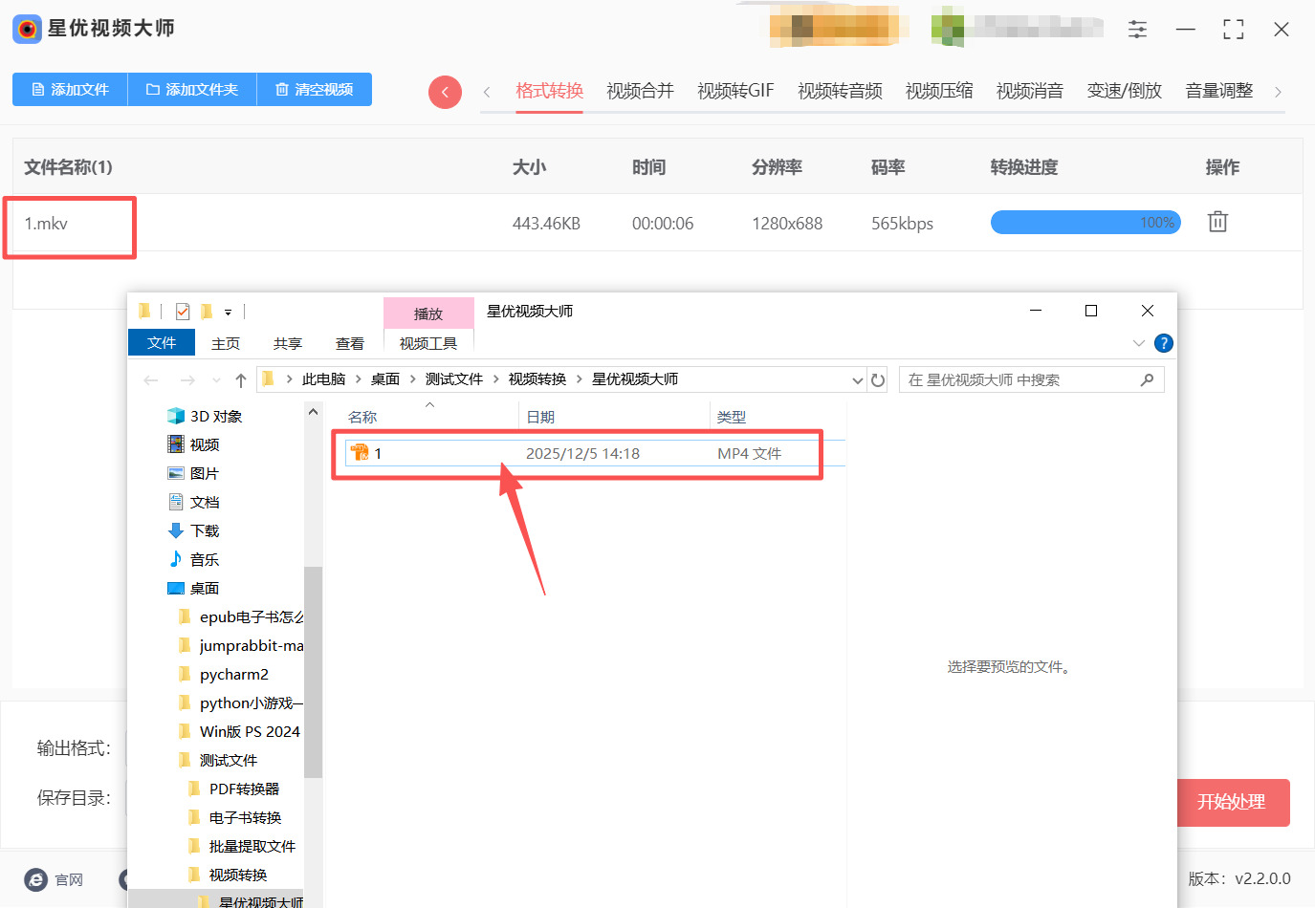Viewport: 1315px width, 908px height.
Task: Click the 开始处理 button
Action: pos(1233,803)
